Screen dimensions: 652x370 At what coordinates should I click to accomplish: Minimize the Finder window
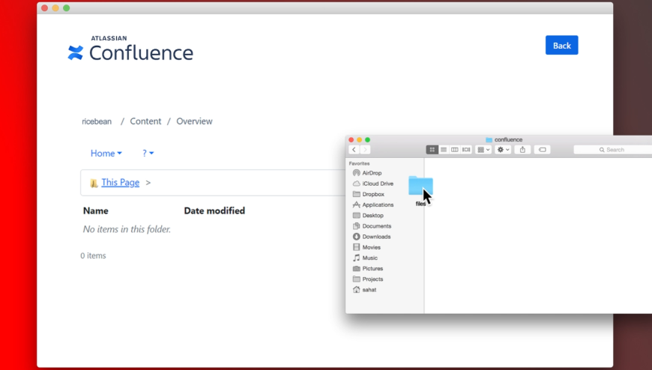coord(359,139)
